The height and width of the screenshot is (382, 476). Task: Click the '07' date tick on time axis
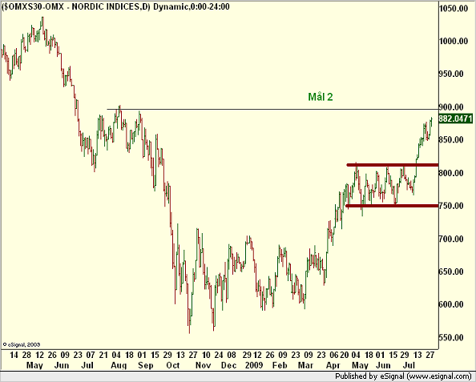91,355
